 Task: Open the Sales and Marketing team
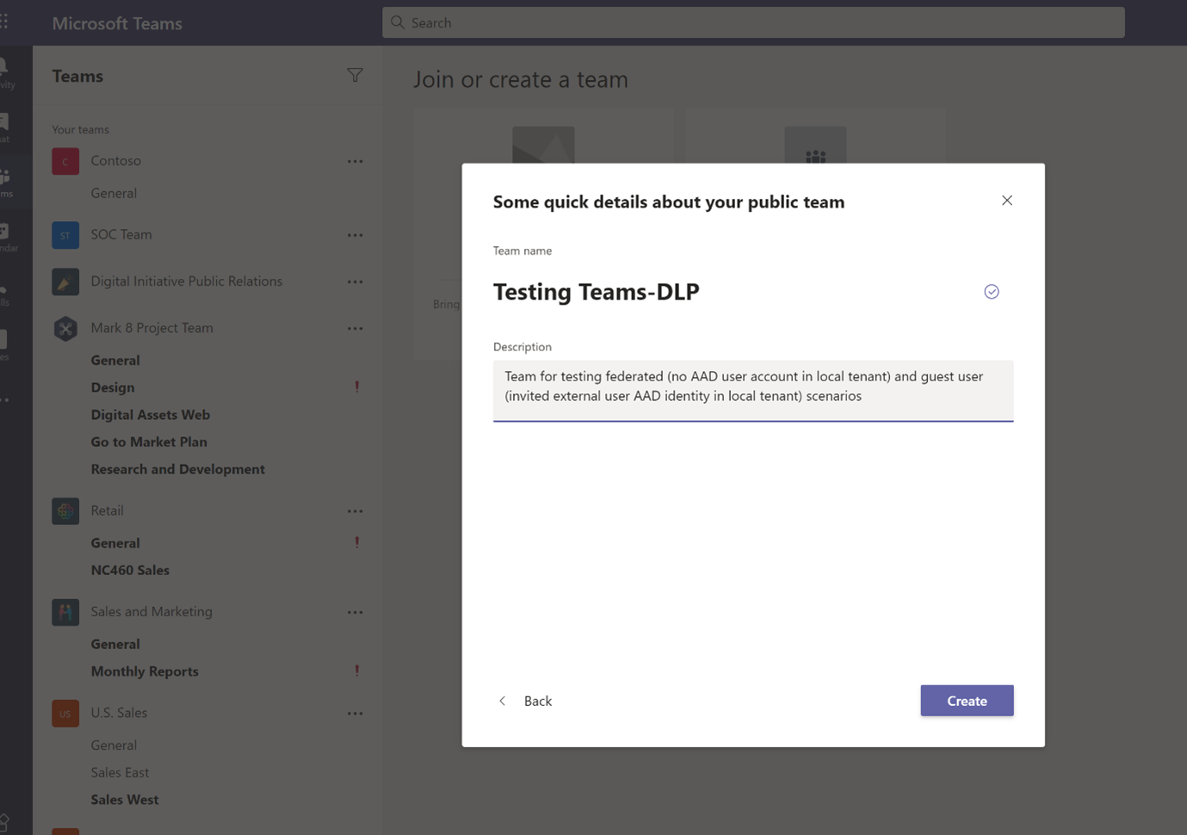tap(151, 612)
